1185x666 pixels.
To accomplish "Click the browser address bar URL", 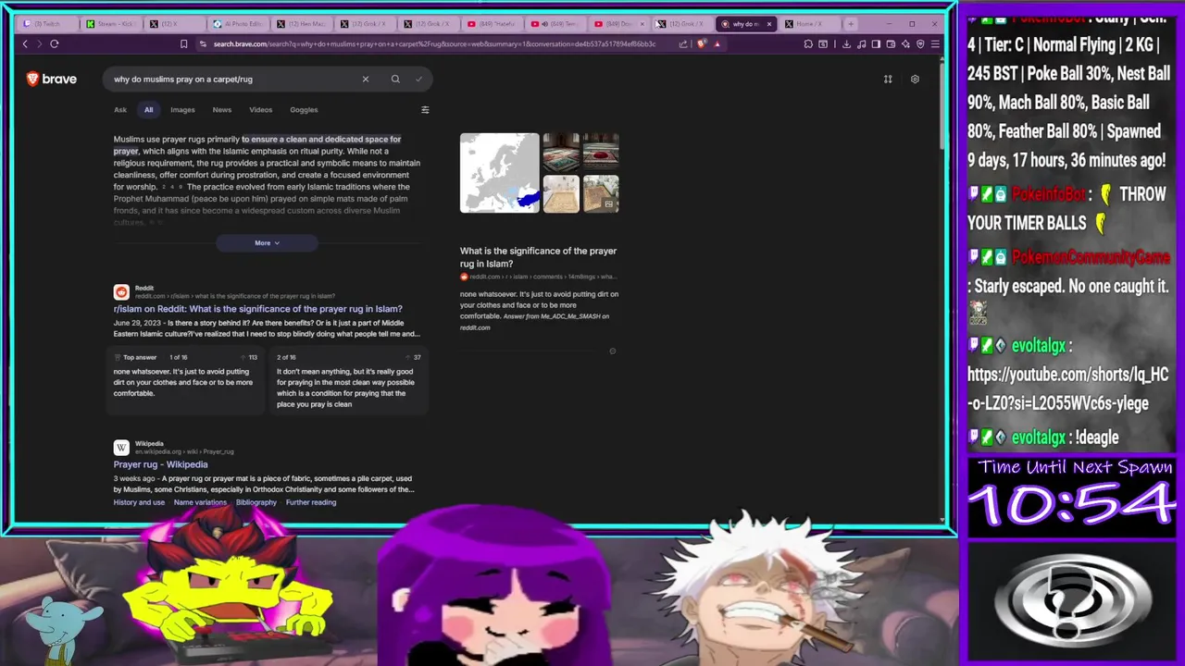I will [434, 43].
